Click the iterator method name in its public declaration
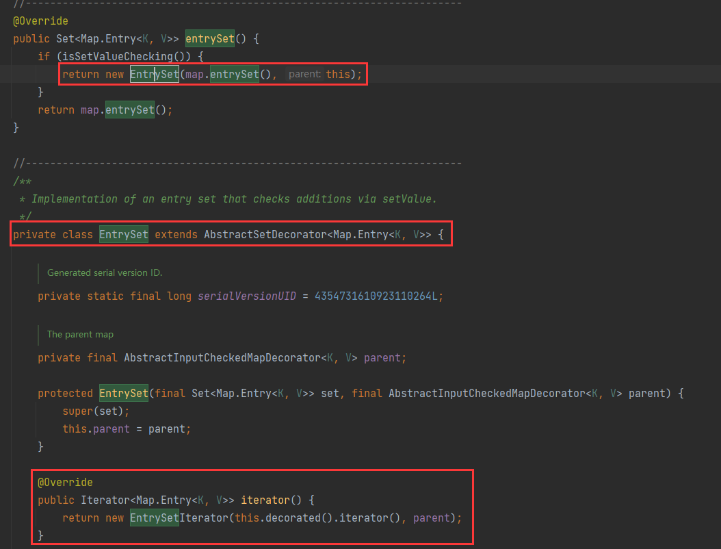Image resolution: width=721 pixels, height=549 pixels. point(265,500)
